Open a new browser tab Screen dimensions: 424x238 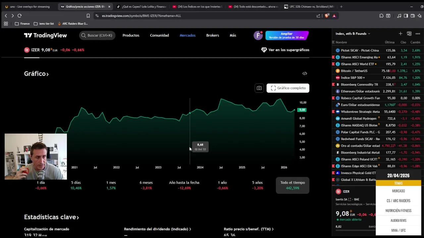click(341, 7)
